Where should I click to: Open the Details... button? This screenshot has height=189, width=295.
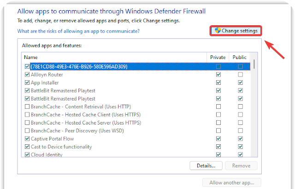coord(206,165)
